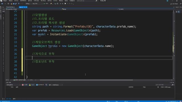Click the Visual Studio logo icon
The width and height of the screenshot is (182, 102).
[1, 1]
